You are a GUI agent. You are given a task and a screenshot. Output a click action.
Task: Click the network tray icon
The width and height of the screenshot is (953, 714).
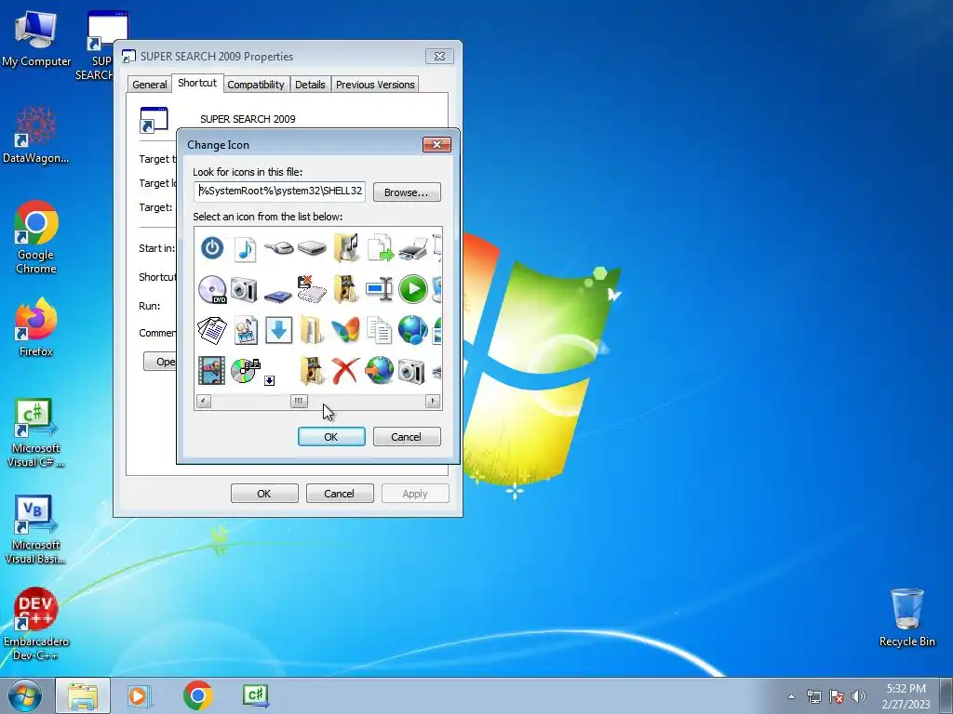click(813, 696)
